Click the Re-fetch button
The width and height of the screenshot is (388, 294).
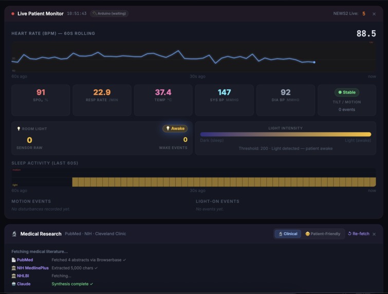pyautogui.click(x=359, y=233)
